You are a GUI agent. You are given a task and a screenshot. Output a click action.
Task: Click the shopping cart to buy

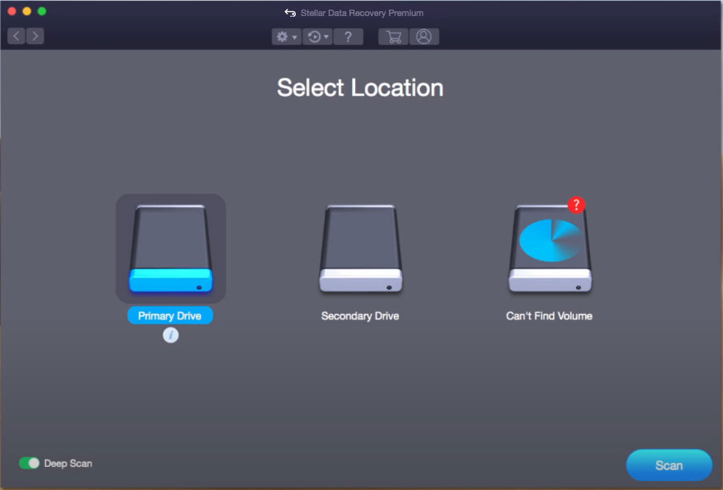[392, 36]
